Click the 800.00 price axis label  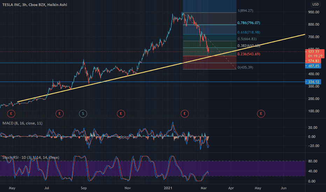click(x=314, y=24)
